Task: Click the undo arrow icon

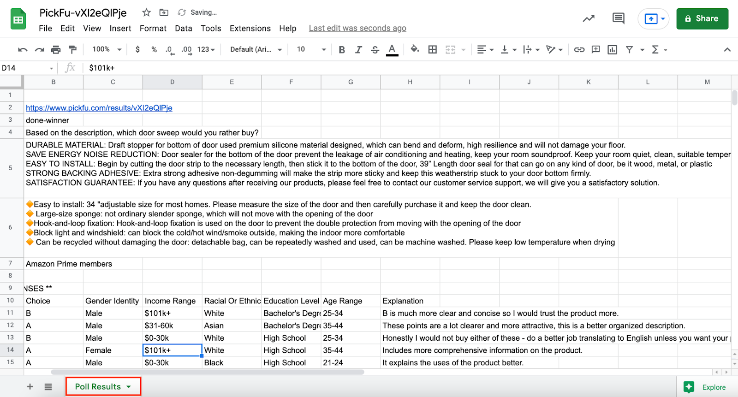Action: point(23,49)
